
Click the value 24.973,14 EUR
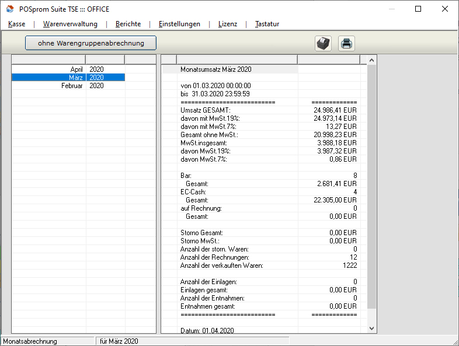point(335,118)
